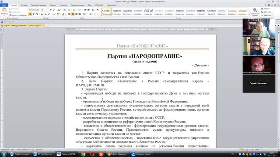The width and height of the screenshot is (280, 157).
Task: Click the Windows Start orb
Action: (x=4, y=154)
